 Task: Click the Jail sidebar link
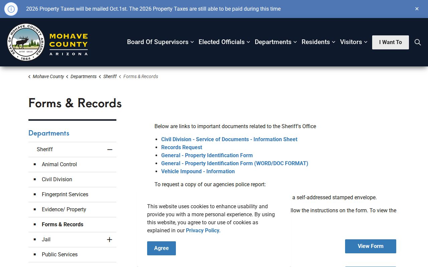[46, 239]
